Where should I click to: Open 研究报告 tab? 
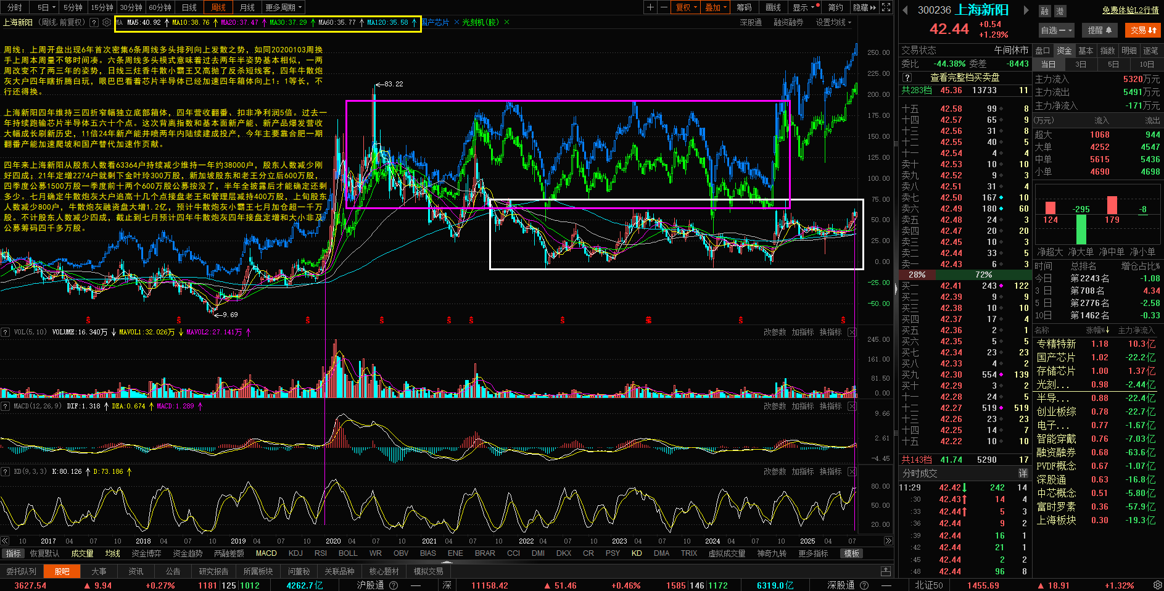(213, 571)
